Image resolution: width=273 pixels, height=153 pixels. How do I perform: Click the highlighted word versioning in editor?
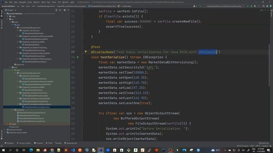click(x=208, y=52)
